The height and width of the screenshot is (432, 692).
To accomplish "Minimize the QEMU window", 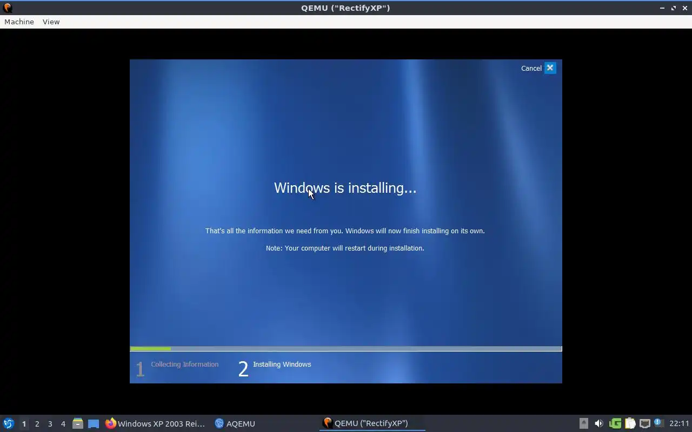I will tap(662, 8).
